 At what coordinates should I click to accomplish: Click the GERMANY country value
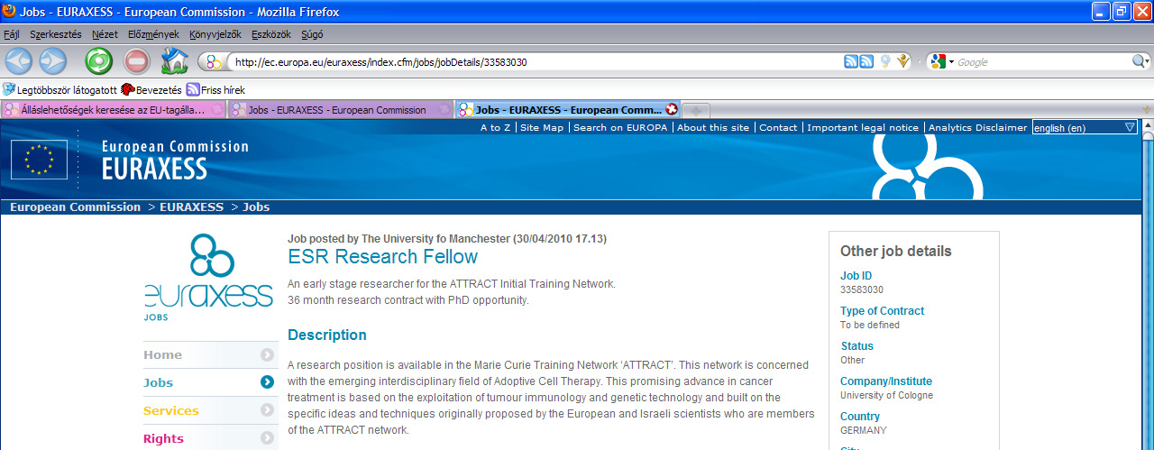coord(864,430)
